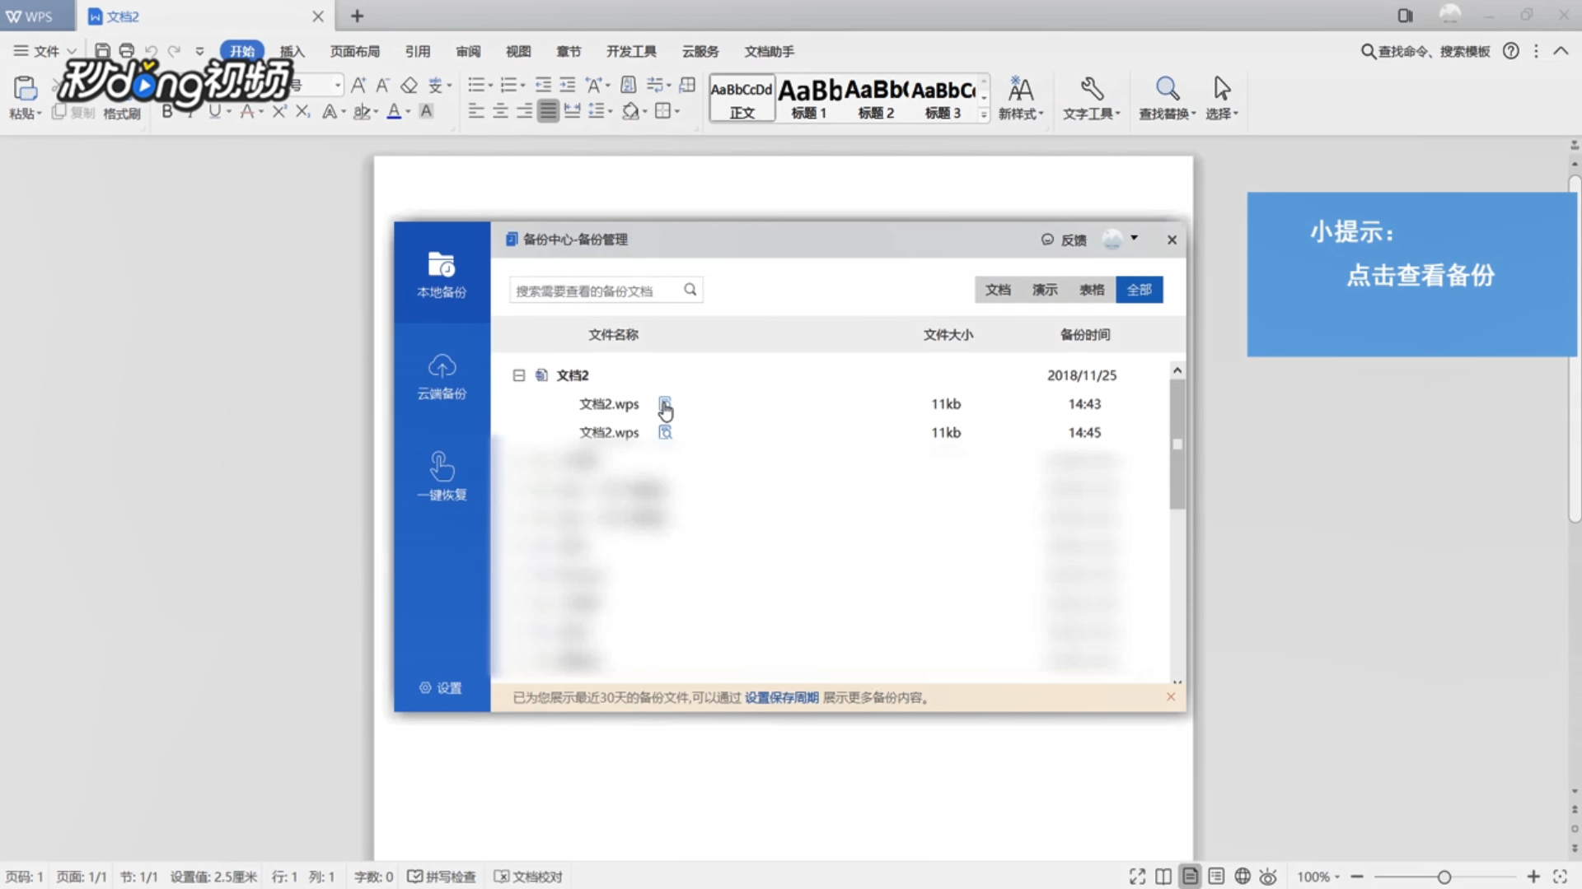The height and width of the screenshot is (889, 1582).
Task: Expand the styles gallery dropdown
Action: click(x=983, y=115)
